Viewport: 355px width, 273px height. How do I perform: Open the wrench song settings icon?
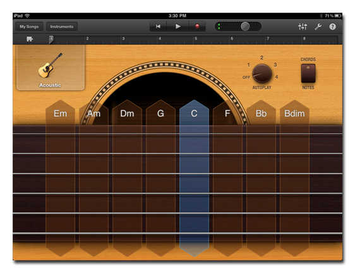point(318,27)
